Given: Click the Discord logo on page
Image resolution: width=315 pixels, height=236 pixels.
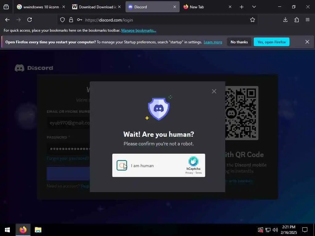Looking at the screenshot, I should click(x=34, y=68).
